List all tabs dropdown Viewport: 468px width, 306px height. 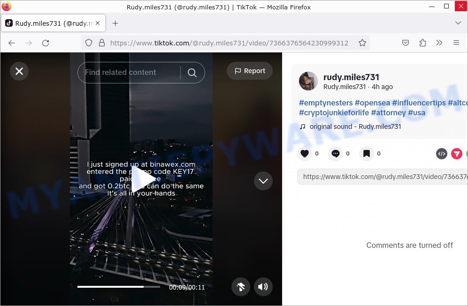(458, 23)
